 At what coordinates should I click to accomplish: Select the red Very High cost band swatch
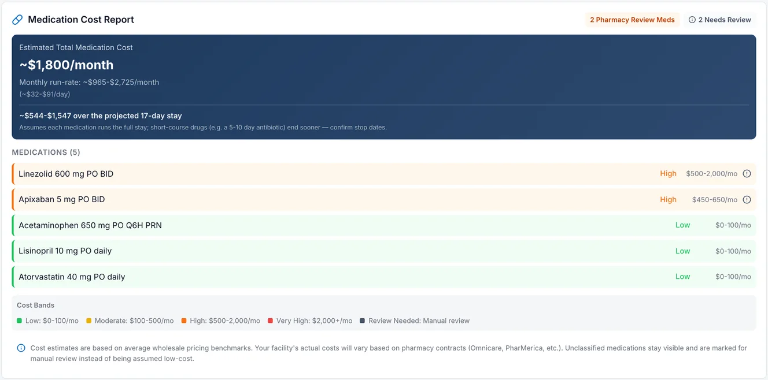pos(270,321)
